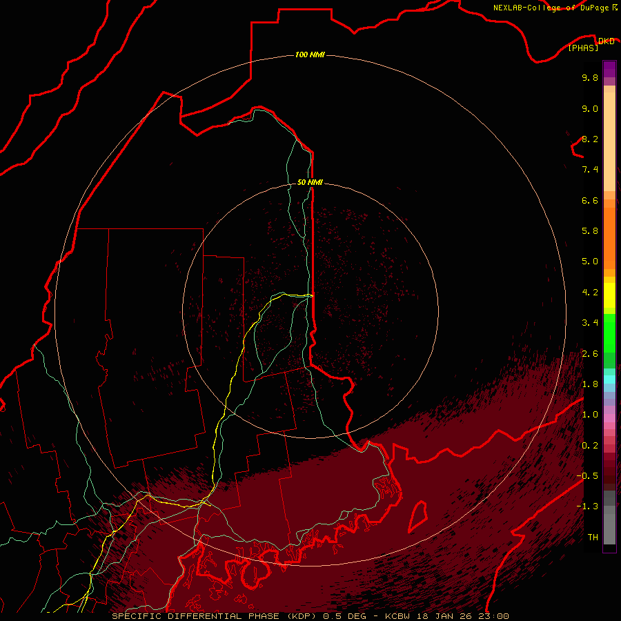Click the 0.2 value on the scale
621x621 pixels.
click(x=590, y=446)
